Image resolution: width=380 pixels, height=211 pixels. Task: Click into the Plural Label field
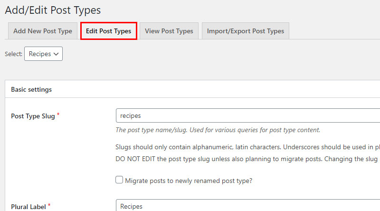(x=248, y=205)
